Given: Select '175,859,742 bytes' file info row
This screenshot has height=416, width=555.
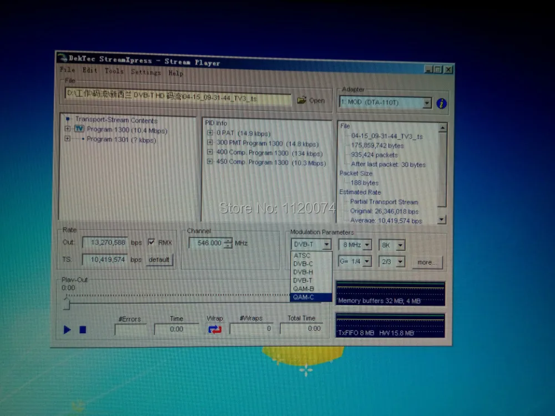Looking at the screenshot, I should tap(377, 145).
